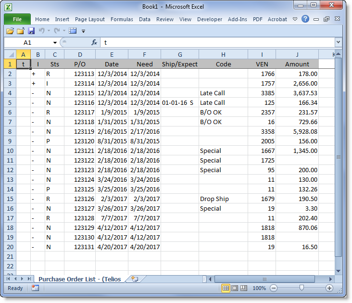
Task: Click the Save floppy disk icon
Action: (31, 31)
